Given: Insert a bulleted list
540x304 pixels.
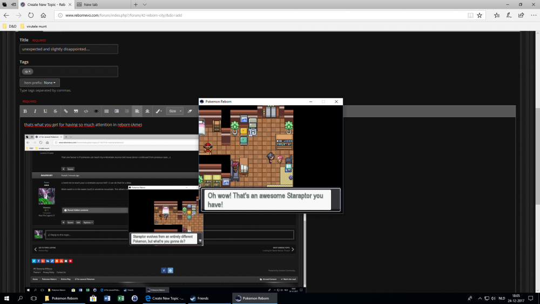Looking at the screenshot, I should click(106, 111).
